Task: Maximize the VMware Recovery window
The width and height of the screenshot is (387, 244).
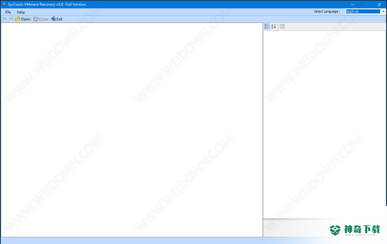Action: 366,5
